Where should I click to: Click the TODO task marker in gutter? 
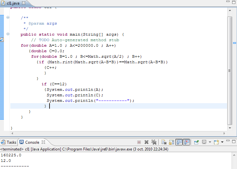coord(2,40)
